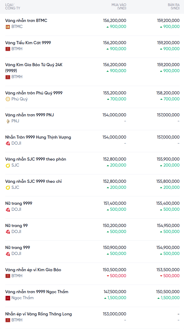Screen dimensions: 184x329
Task: Click the PNJ company logo icon
Action: (x=8, y=121)
